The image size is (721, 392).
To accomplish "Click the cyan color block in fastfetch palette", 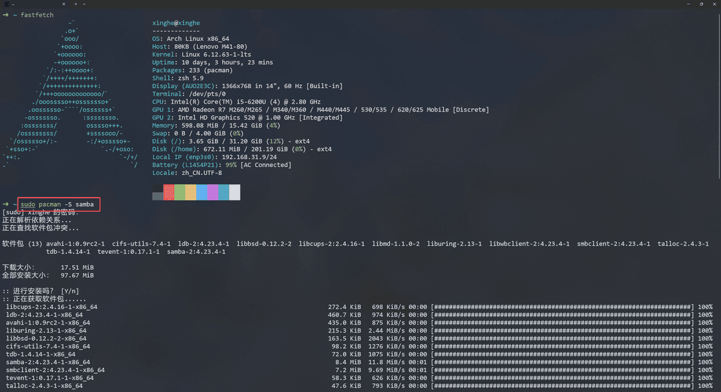I will [224, 192].
